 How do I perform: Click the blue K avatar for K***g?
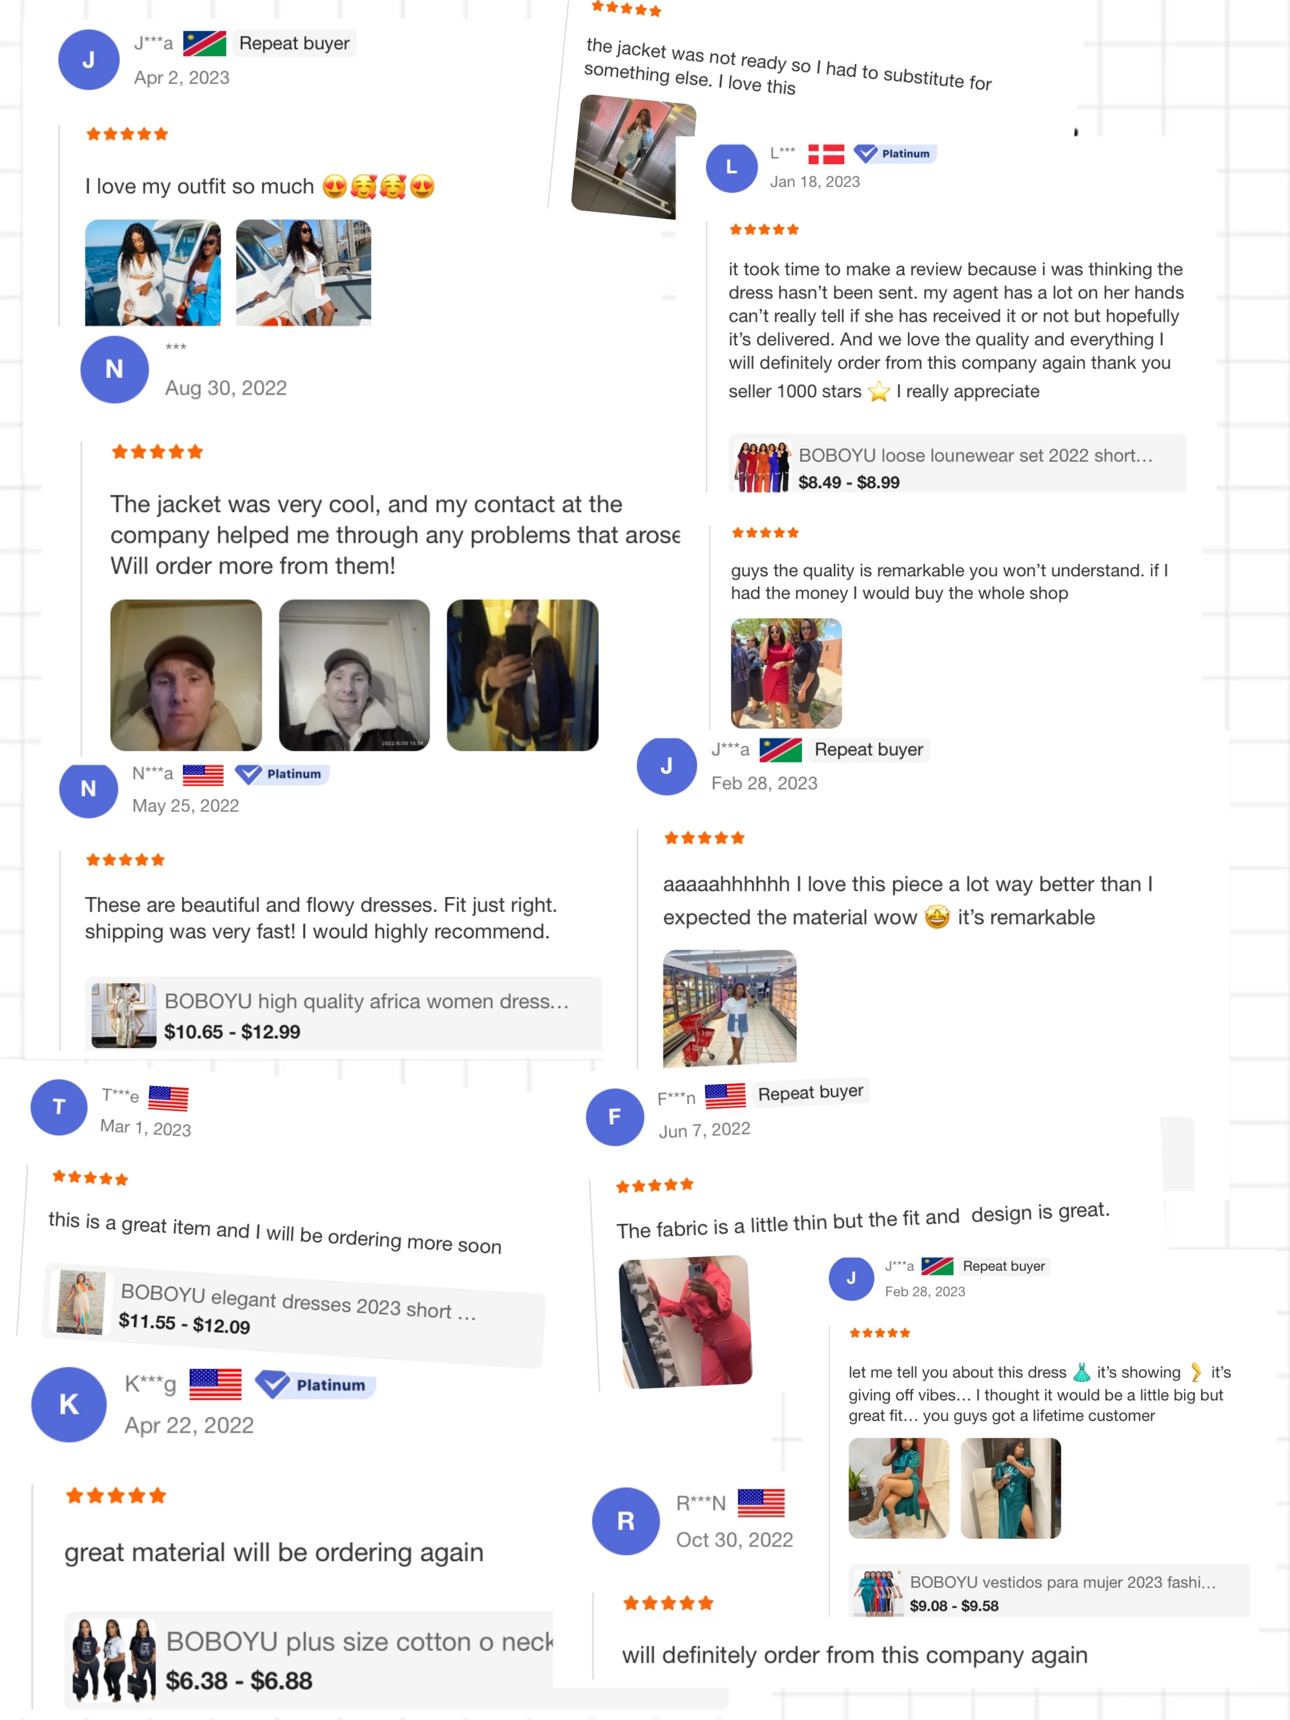69,1404
